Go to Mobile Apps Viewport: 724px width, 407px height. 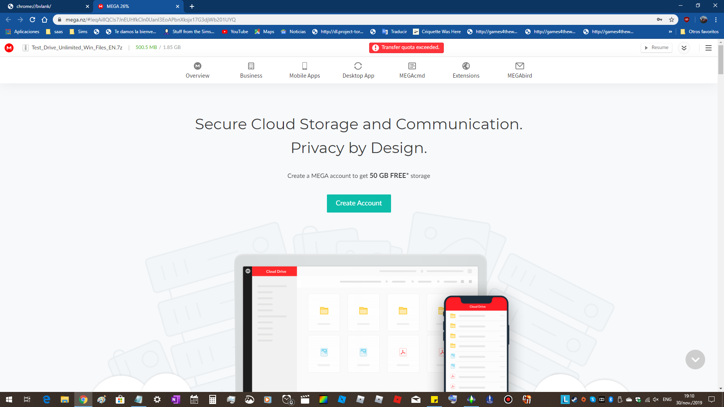[305, 70]
